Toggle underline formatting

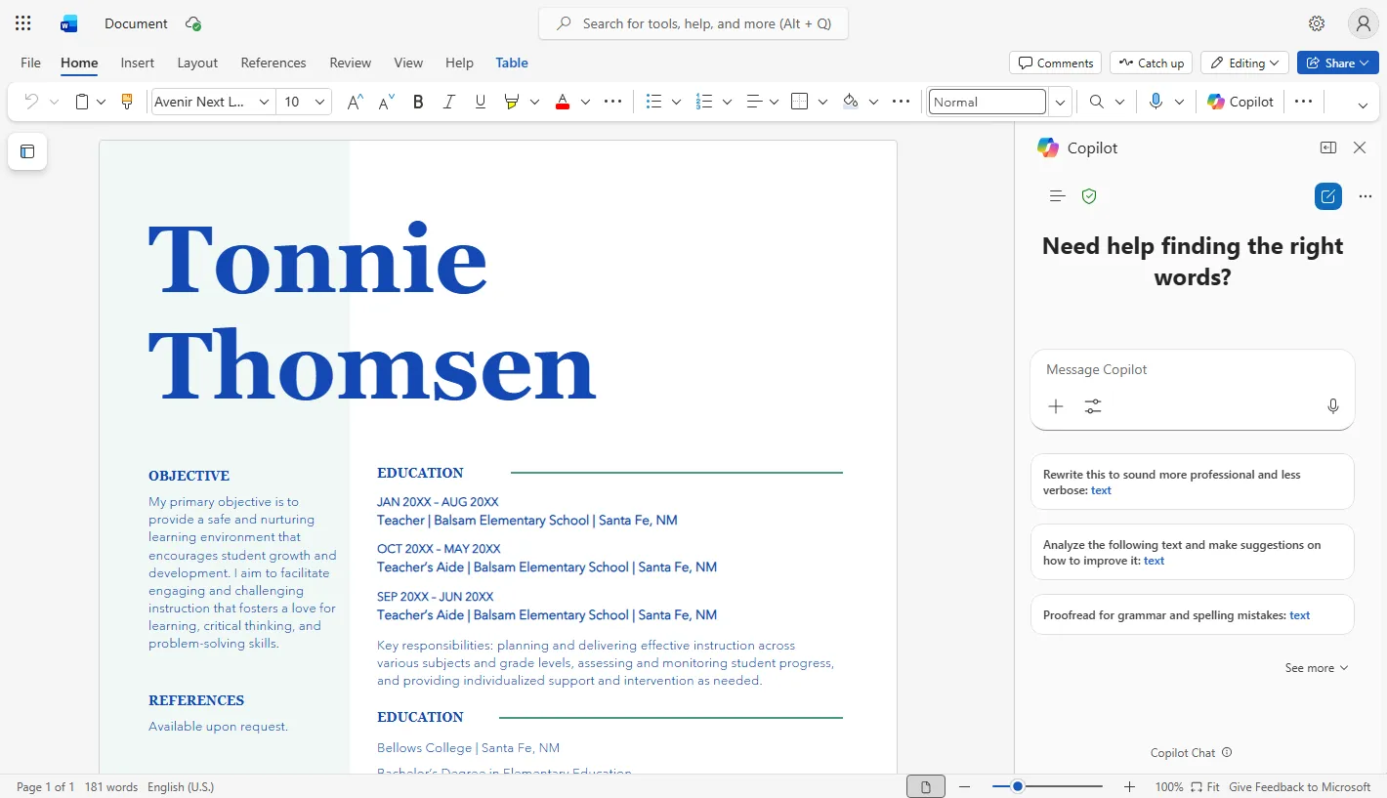tap(480, 102)
